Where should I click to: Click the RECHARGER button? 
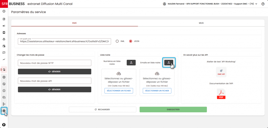tap(103, 109)
